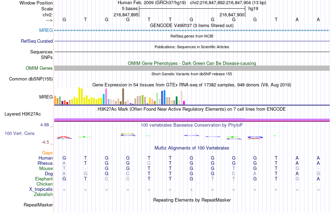The width and height of the screenshot is (330, 213).
Task: Click the magenta last GTEx expression bar
Action: coord(184,103)
